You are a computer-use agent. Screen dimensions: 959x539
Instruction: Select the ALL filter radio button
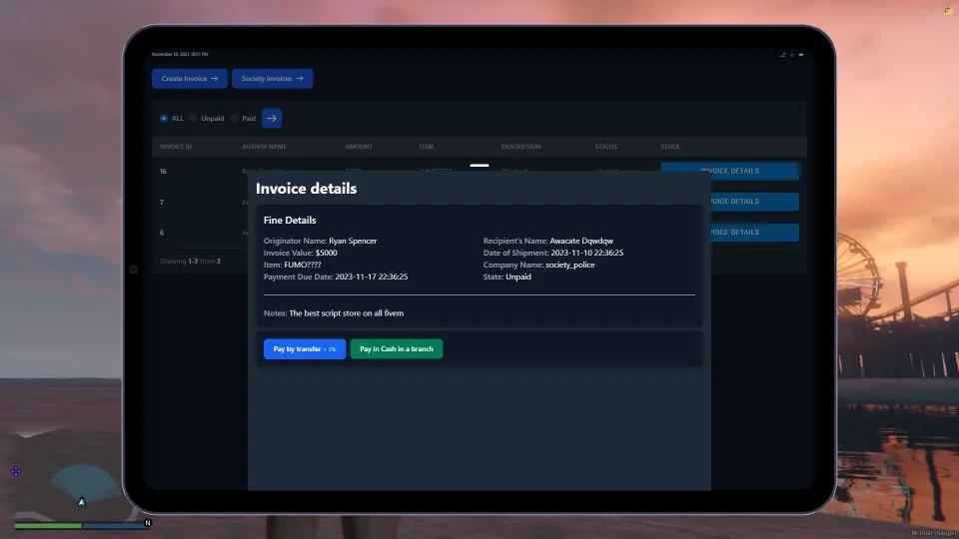coord(163,118)
